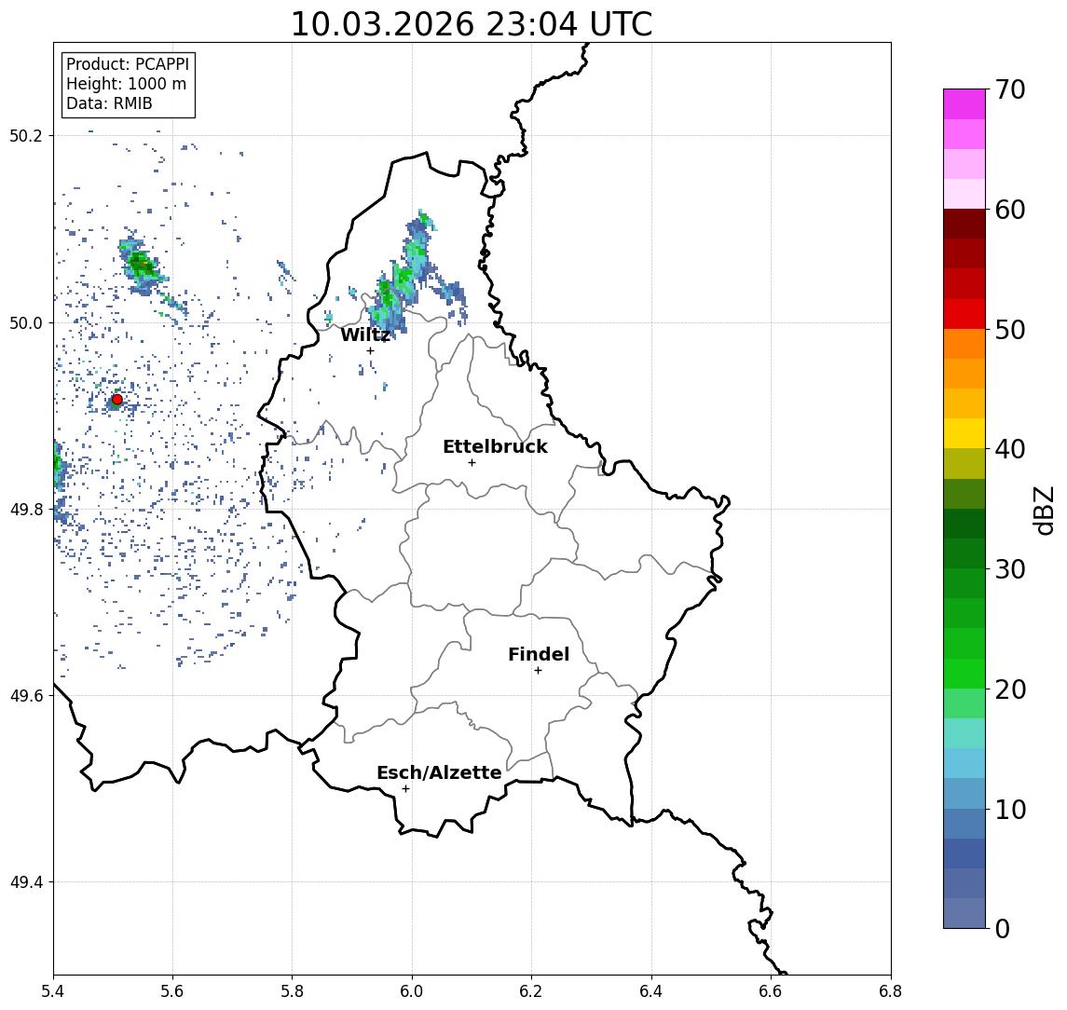This screenshot has height=1010, width=1067.
Task: Click the bright green swatch above 20
Action: point(964,674)
